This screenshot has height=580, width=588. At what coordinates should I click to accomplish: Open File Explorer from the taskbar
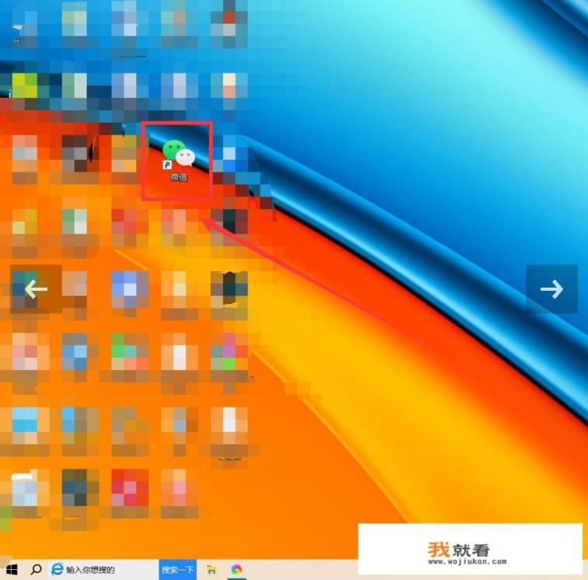[212, 570]
